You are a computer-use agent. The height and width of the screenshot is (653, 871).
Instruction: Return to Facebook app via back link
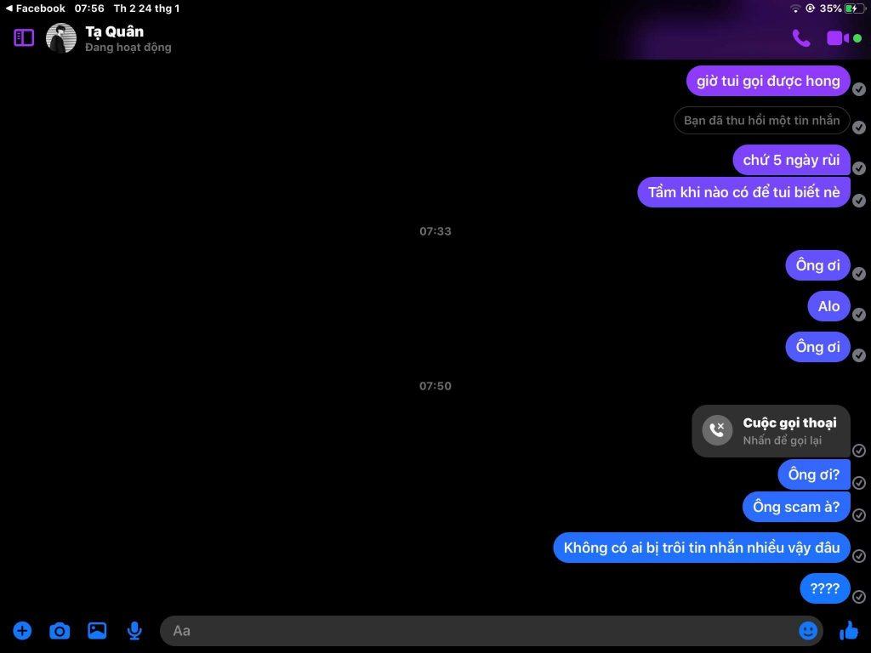click(x=36, y=9)
